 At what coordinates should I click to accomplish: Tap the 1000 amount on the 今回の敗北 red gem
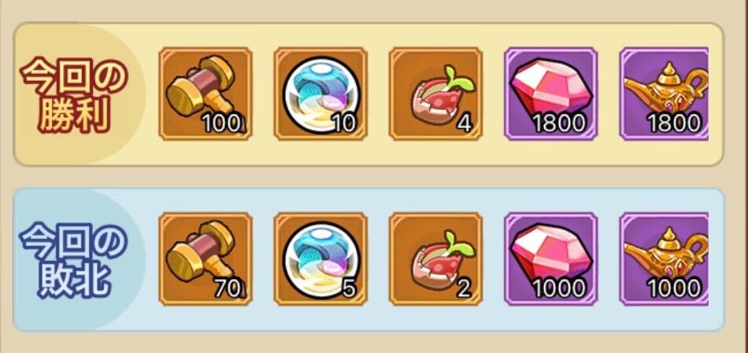558,289
